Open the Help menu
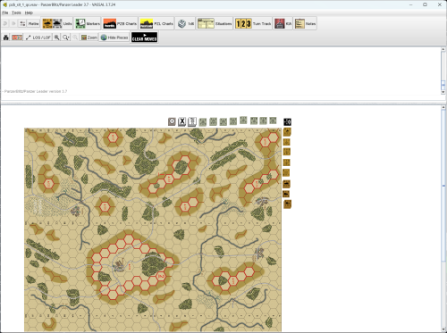447x333 pixels. pyautogui.click(x=29, y=12)
